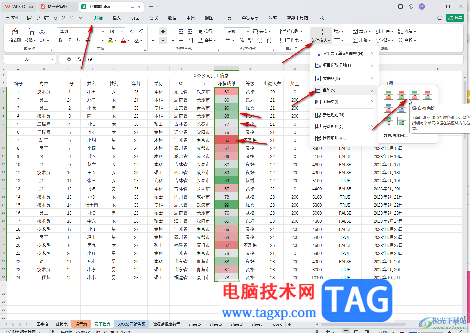Click the undo arrow icon
The width and height of the screenshot is (470, 333).
63,18
